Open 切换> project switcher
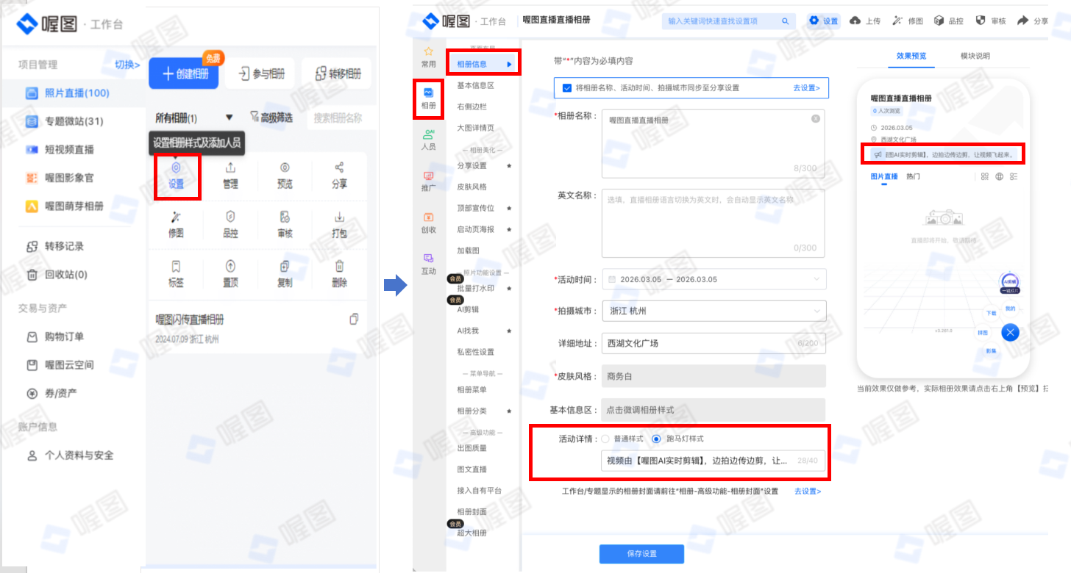 (127, 65)
